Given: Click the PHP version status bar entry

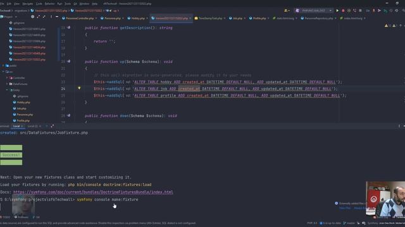Looking at the screenshot, I should [312, 223].
